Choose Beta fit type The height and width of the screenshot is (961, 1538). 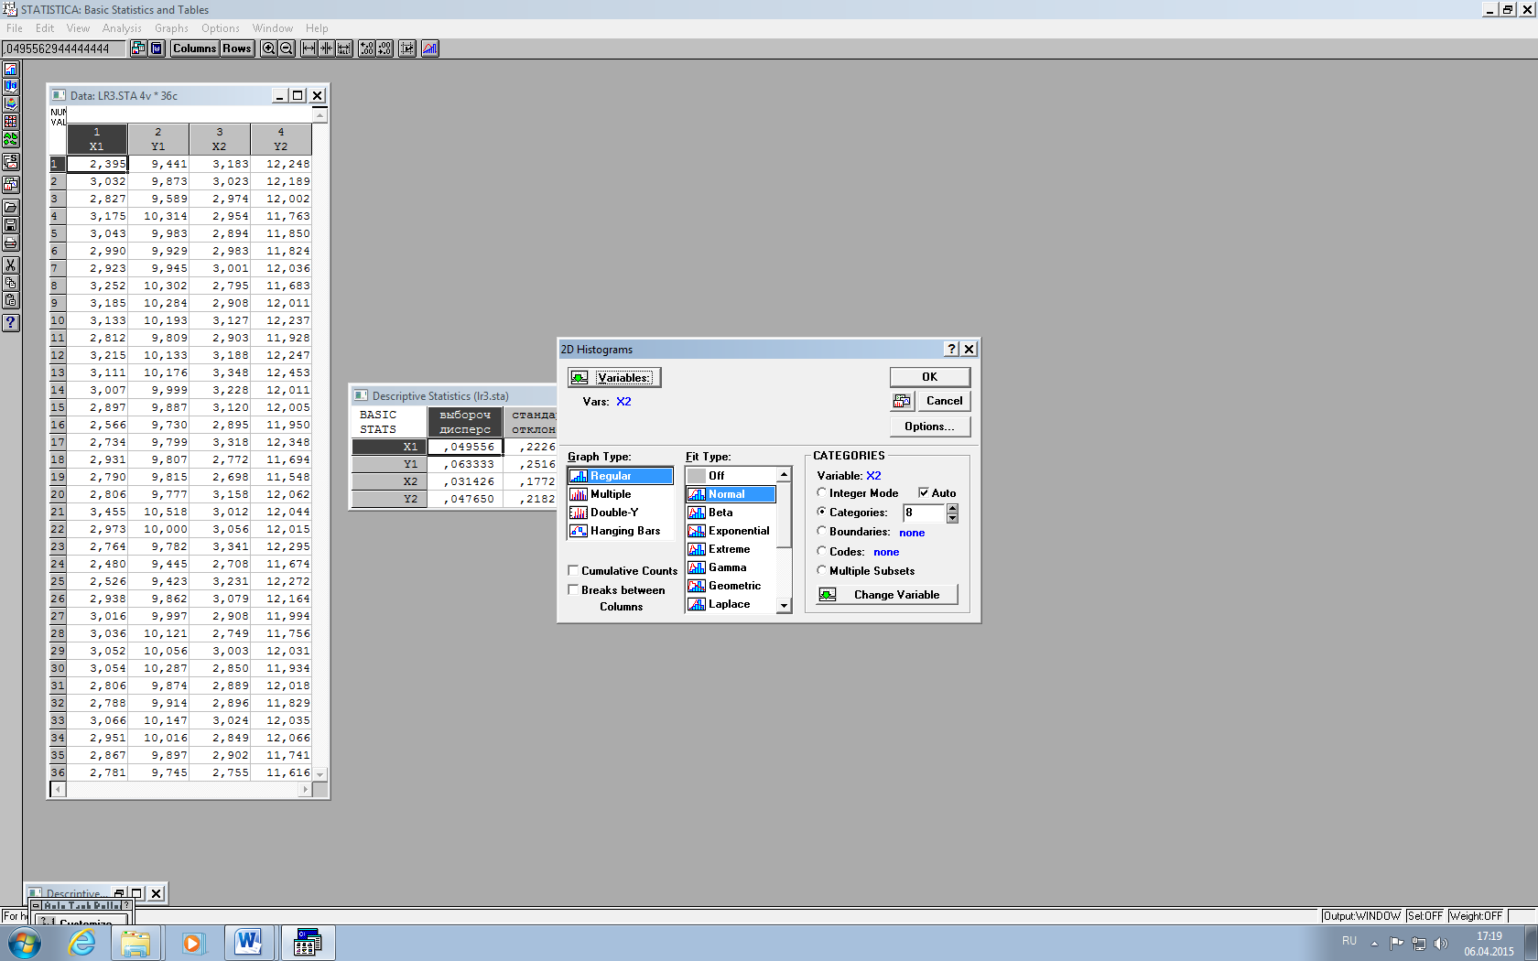click(731, 513)
